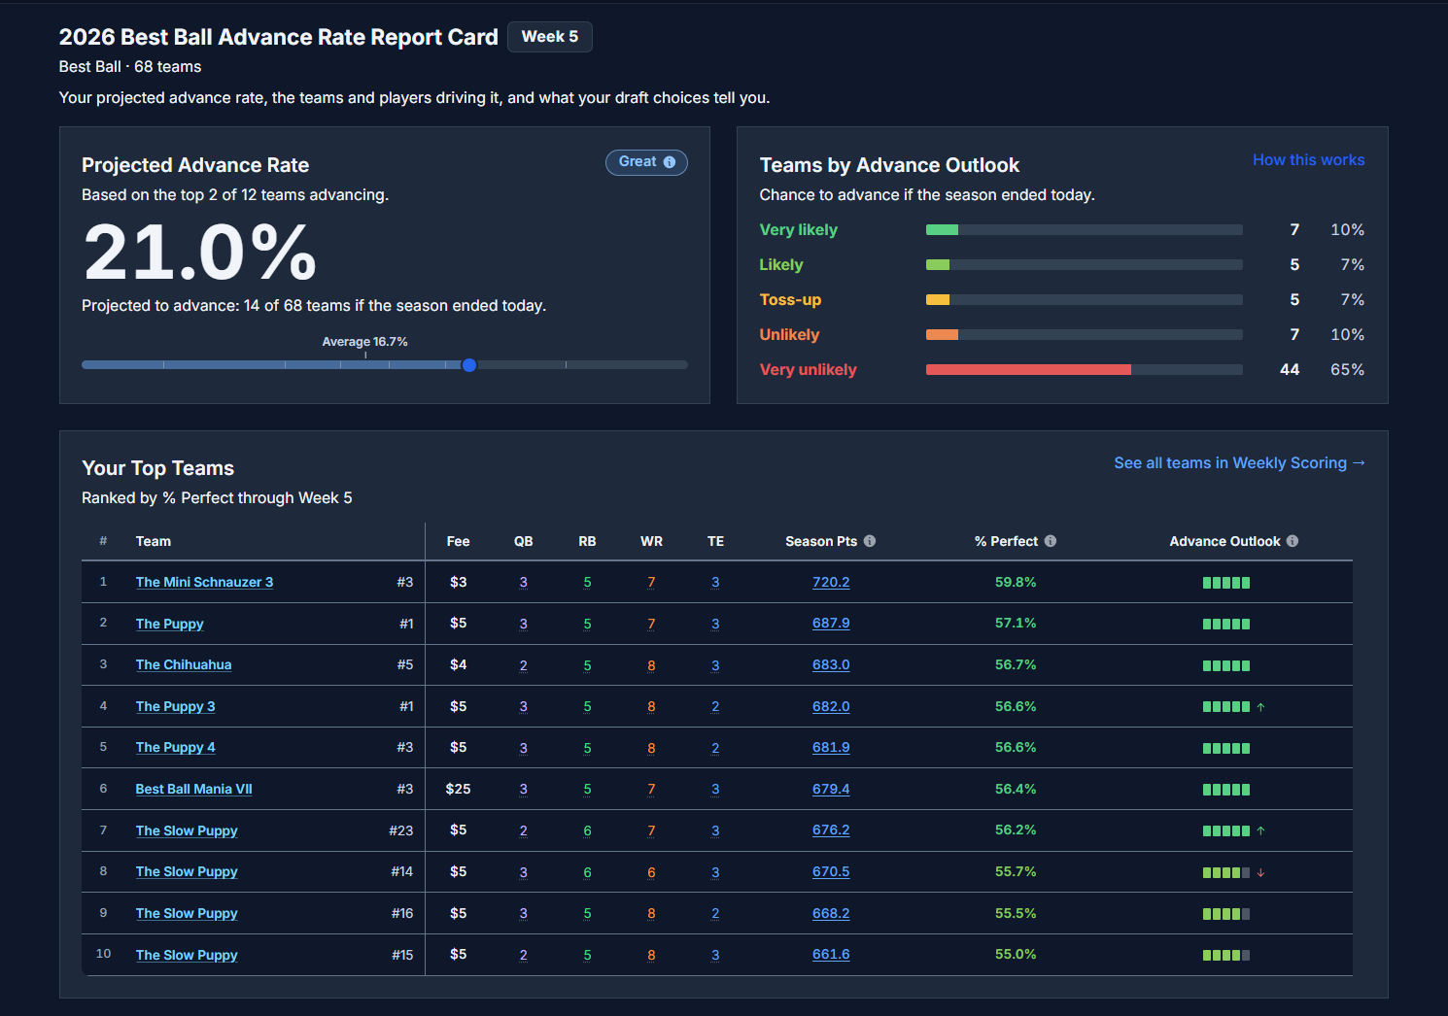Open The Puppy 3 team link

[175, 706]
